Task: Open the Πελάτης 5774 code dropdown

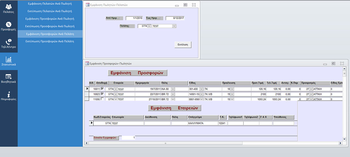Action: 149,26
